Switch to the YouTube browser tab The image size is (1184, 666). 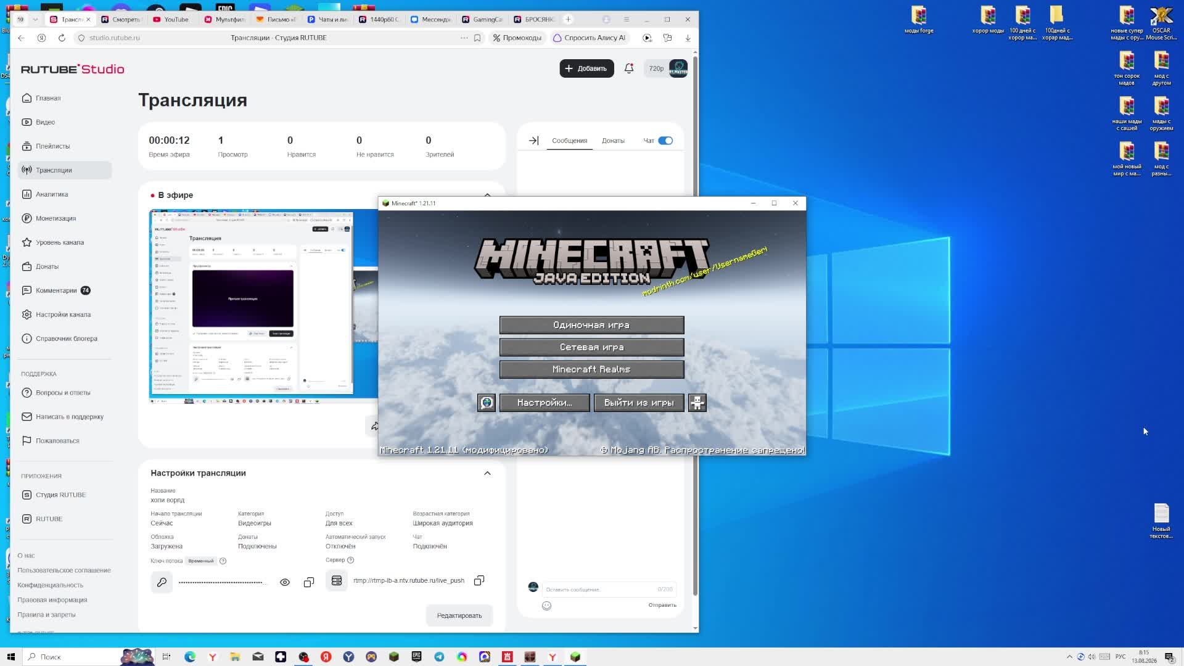click(172, 19)
